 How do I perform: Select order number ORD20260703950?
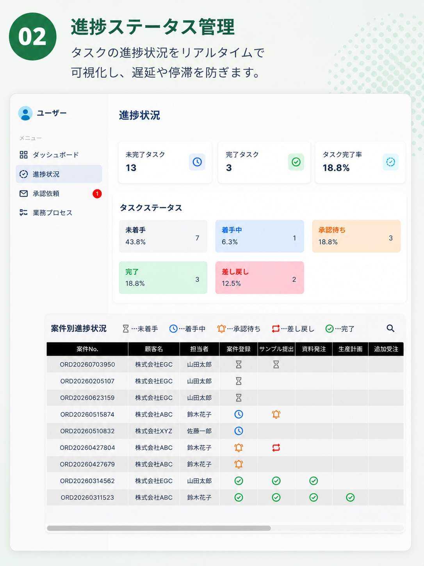click(87, 364)
